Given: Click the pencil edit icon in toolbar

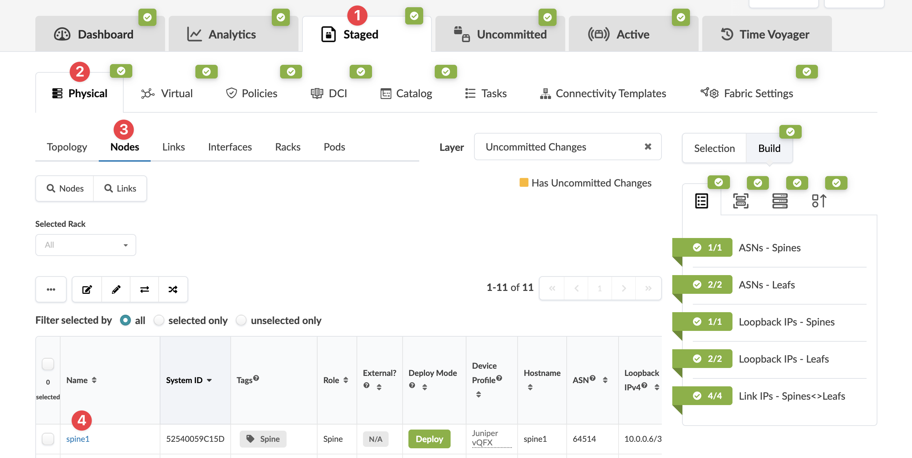Looking at the screenshot, I should [x=116, y=289].
